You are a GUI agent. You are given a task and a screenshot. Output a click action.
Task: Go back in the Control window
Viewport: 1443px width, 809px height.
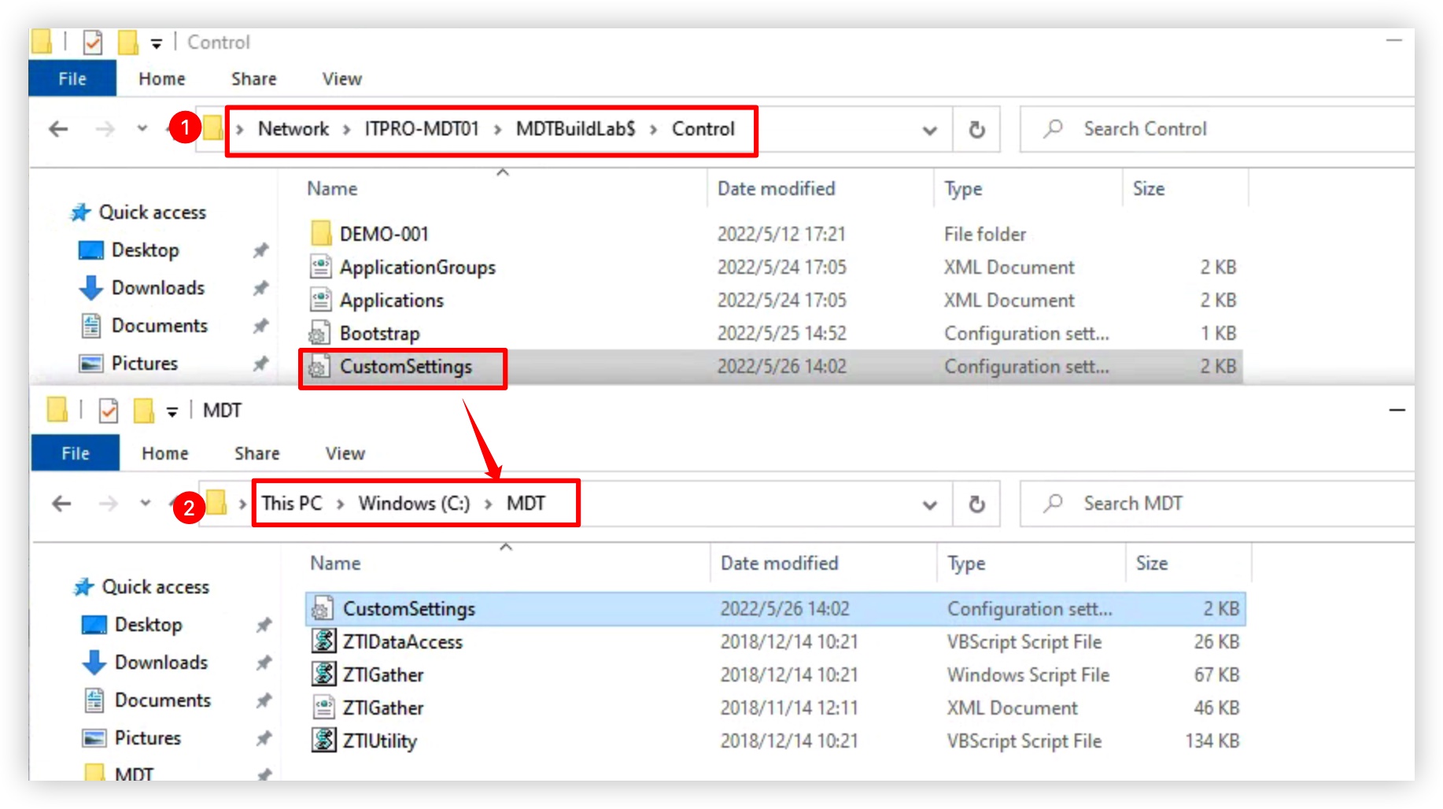59,129
